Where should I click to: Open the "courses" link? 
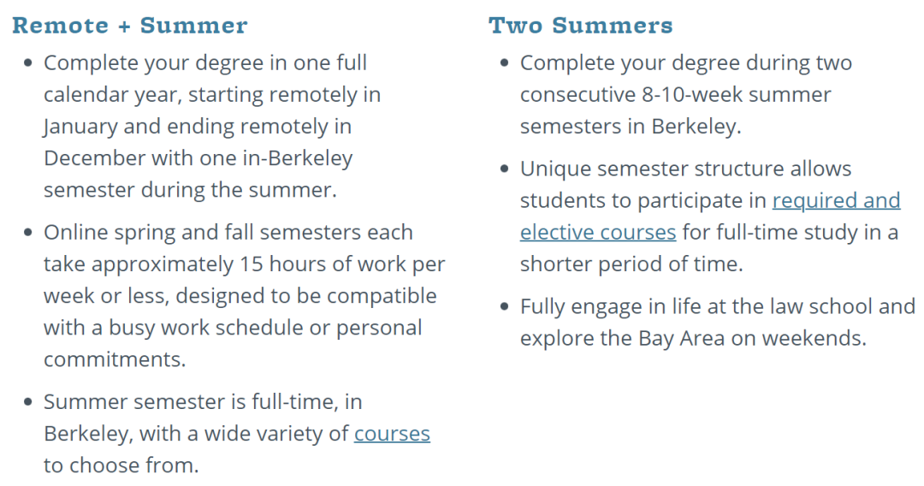(392, 434)
